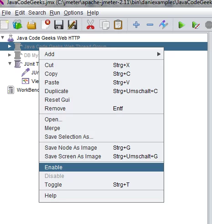This screenshot has height=224, width=212.
Task: Expand the DB My thread group node
Action: (10, 55)
